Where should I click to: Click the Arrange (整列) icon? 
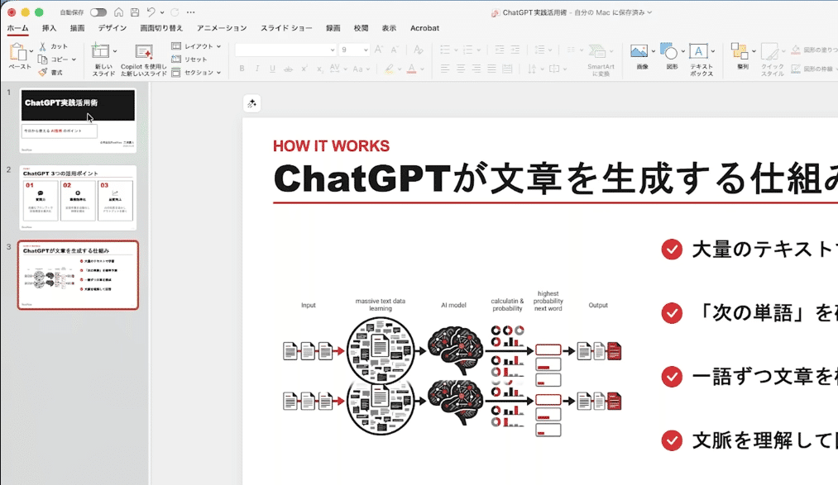[x=740, y=50]
